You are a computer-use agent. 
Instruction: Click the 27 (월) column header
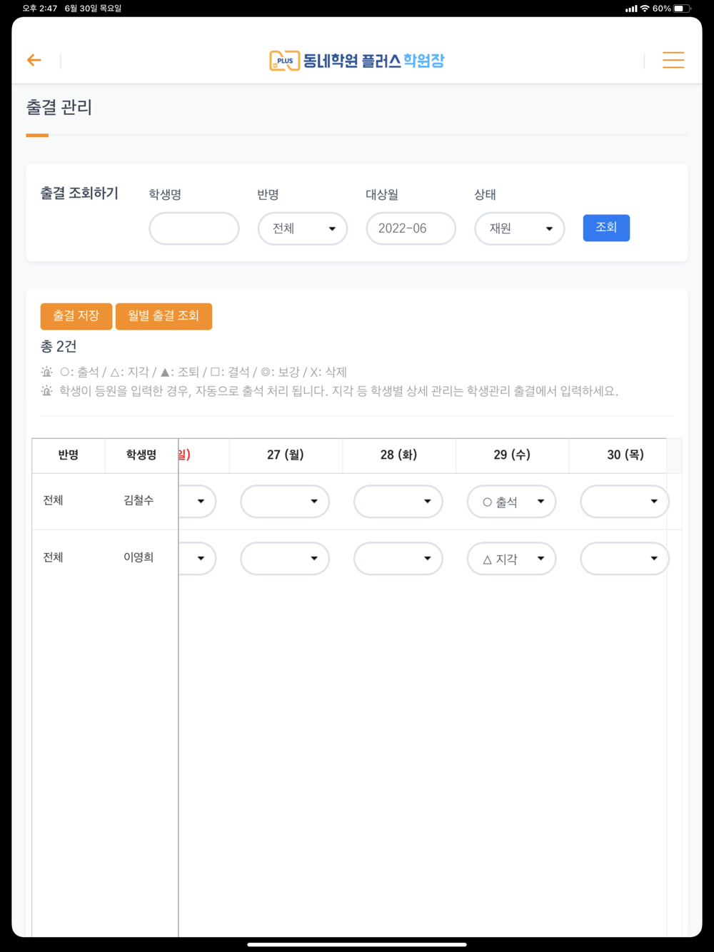[286, 455]
